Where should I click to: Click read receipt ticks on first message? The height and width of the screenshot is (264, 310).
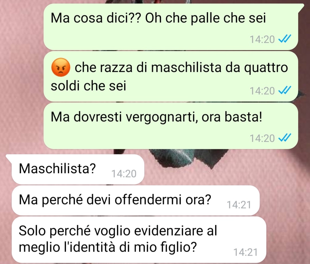(x=284, y=39)
